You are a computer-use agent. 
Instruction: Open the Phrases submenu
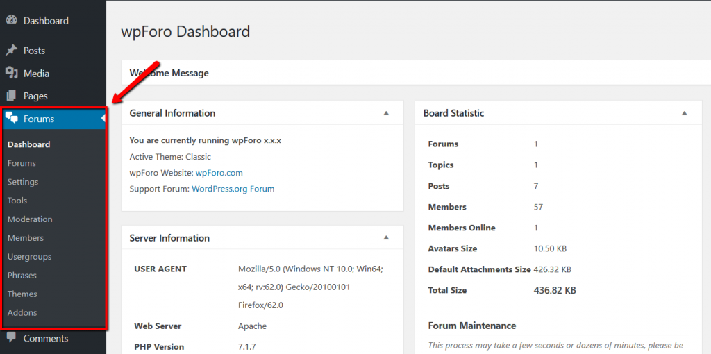[x=22, y=275]
